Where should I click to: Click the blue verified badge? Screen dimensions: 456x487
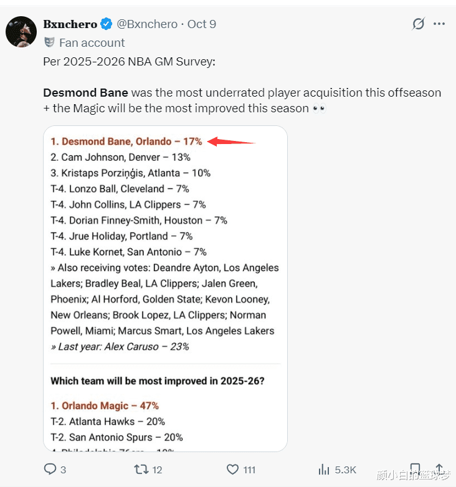coord(107,24)
